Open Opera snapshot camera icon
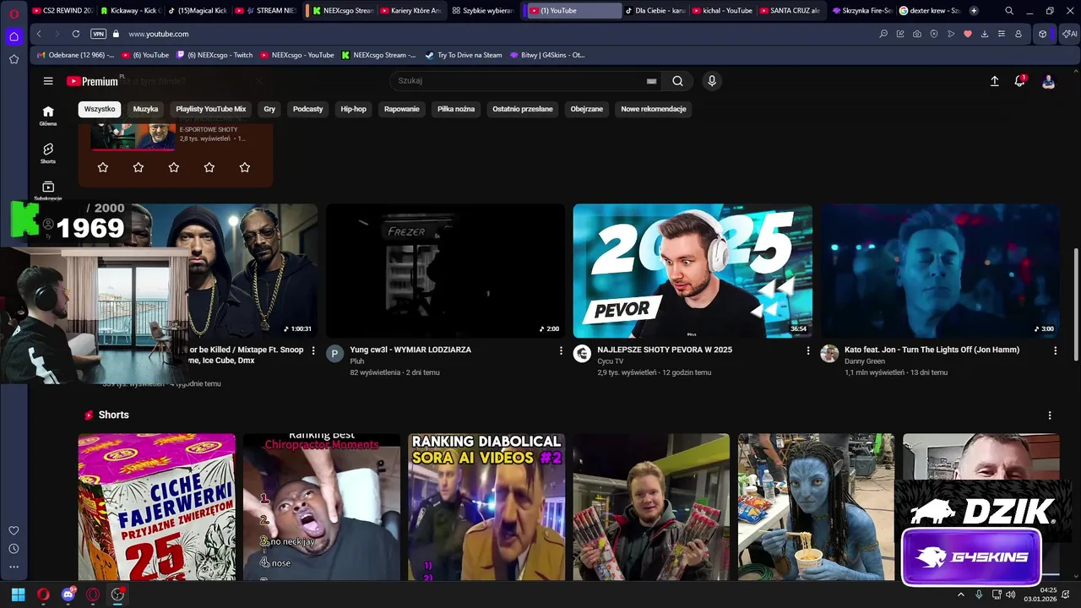 click(x=917, y=34)
